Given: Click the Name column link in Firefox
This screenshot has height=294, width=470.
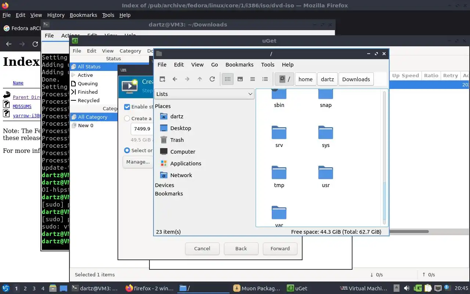Looking at the screenshot, I should pyautogui.click(x=18, y=83).
